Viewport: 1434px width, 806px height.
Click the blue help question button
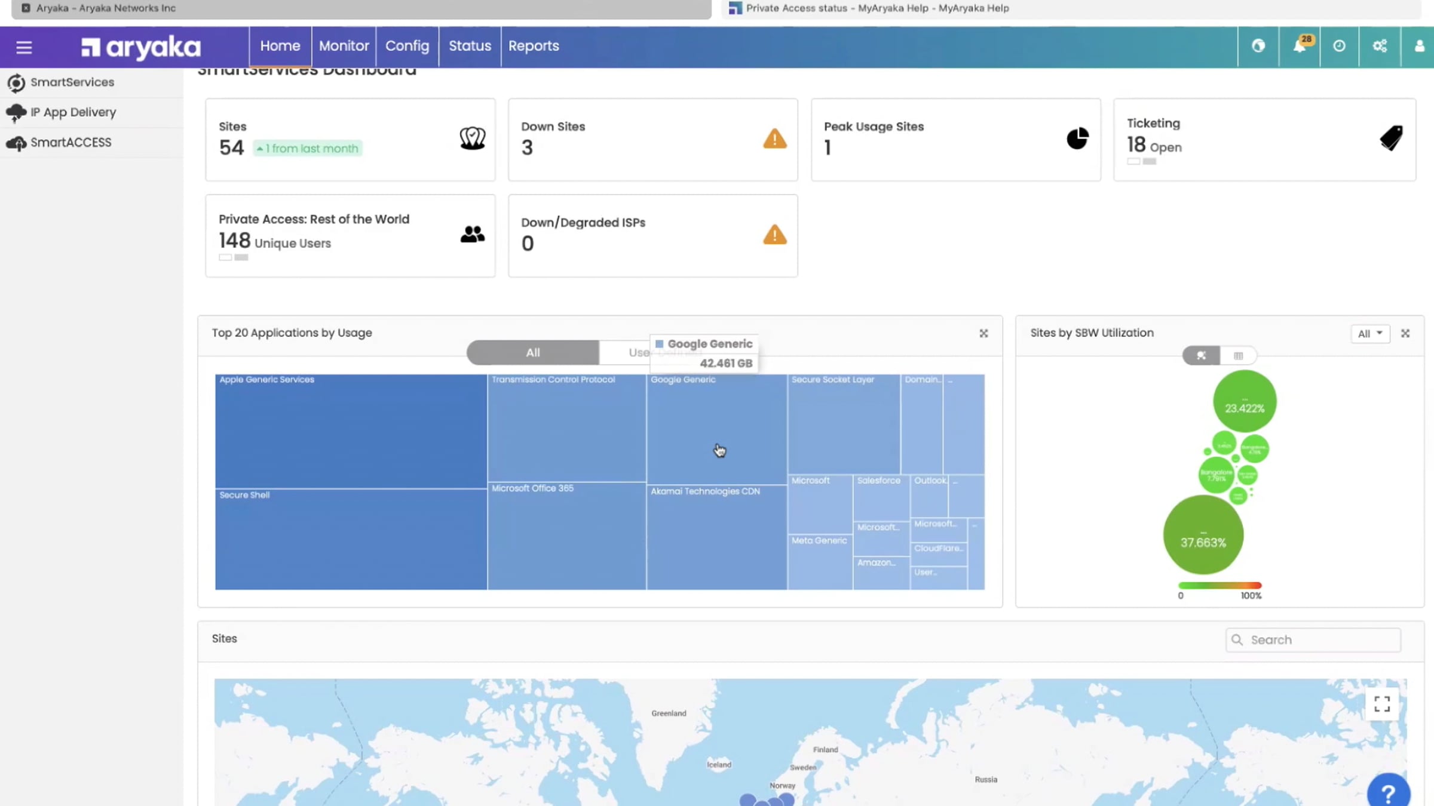1388,792
